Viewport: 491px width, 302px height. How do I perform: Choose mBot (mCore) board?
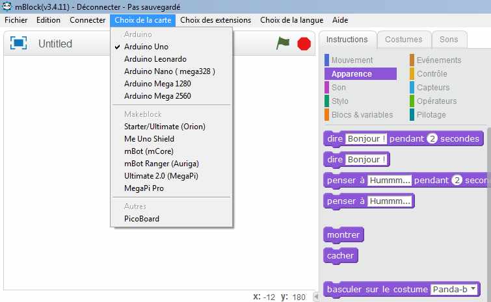[x=171, y=151]
